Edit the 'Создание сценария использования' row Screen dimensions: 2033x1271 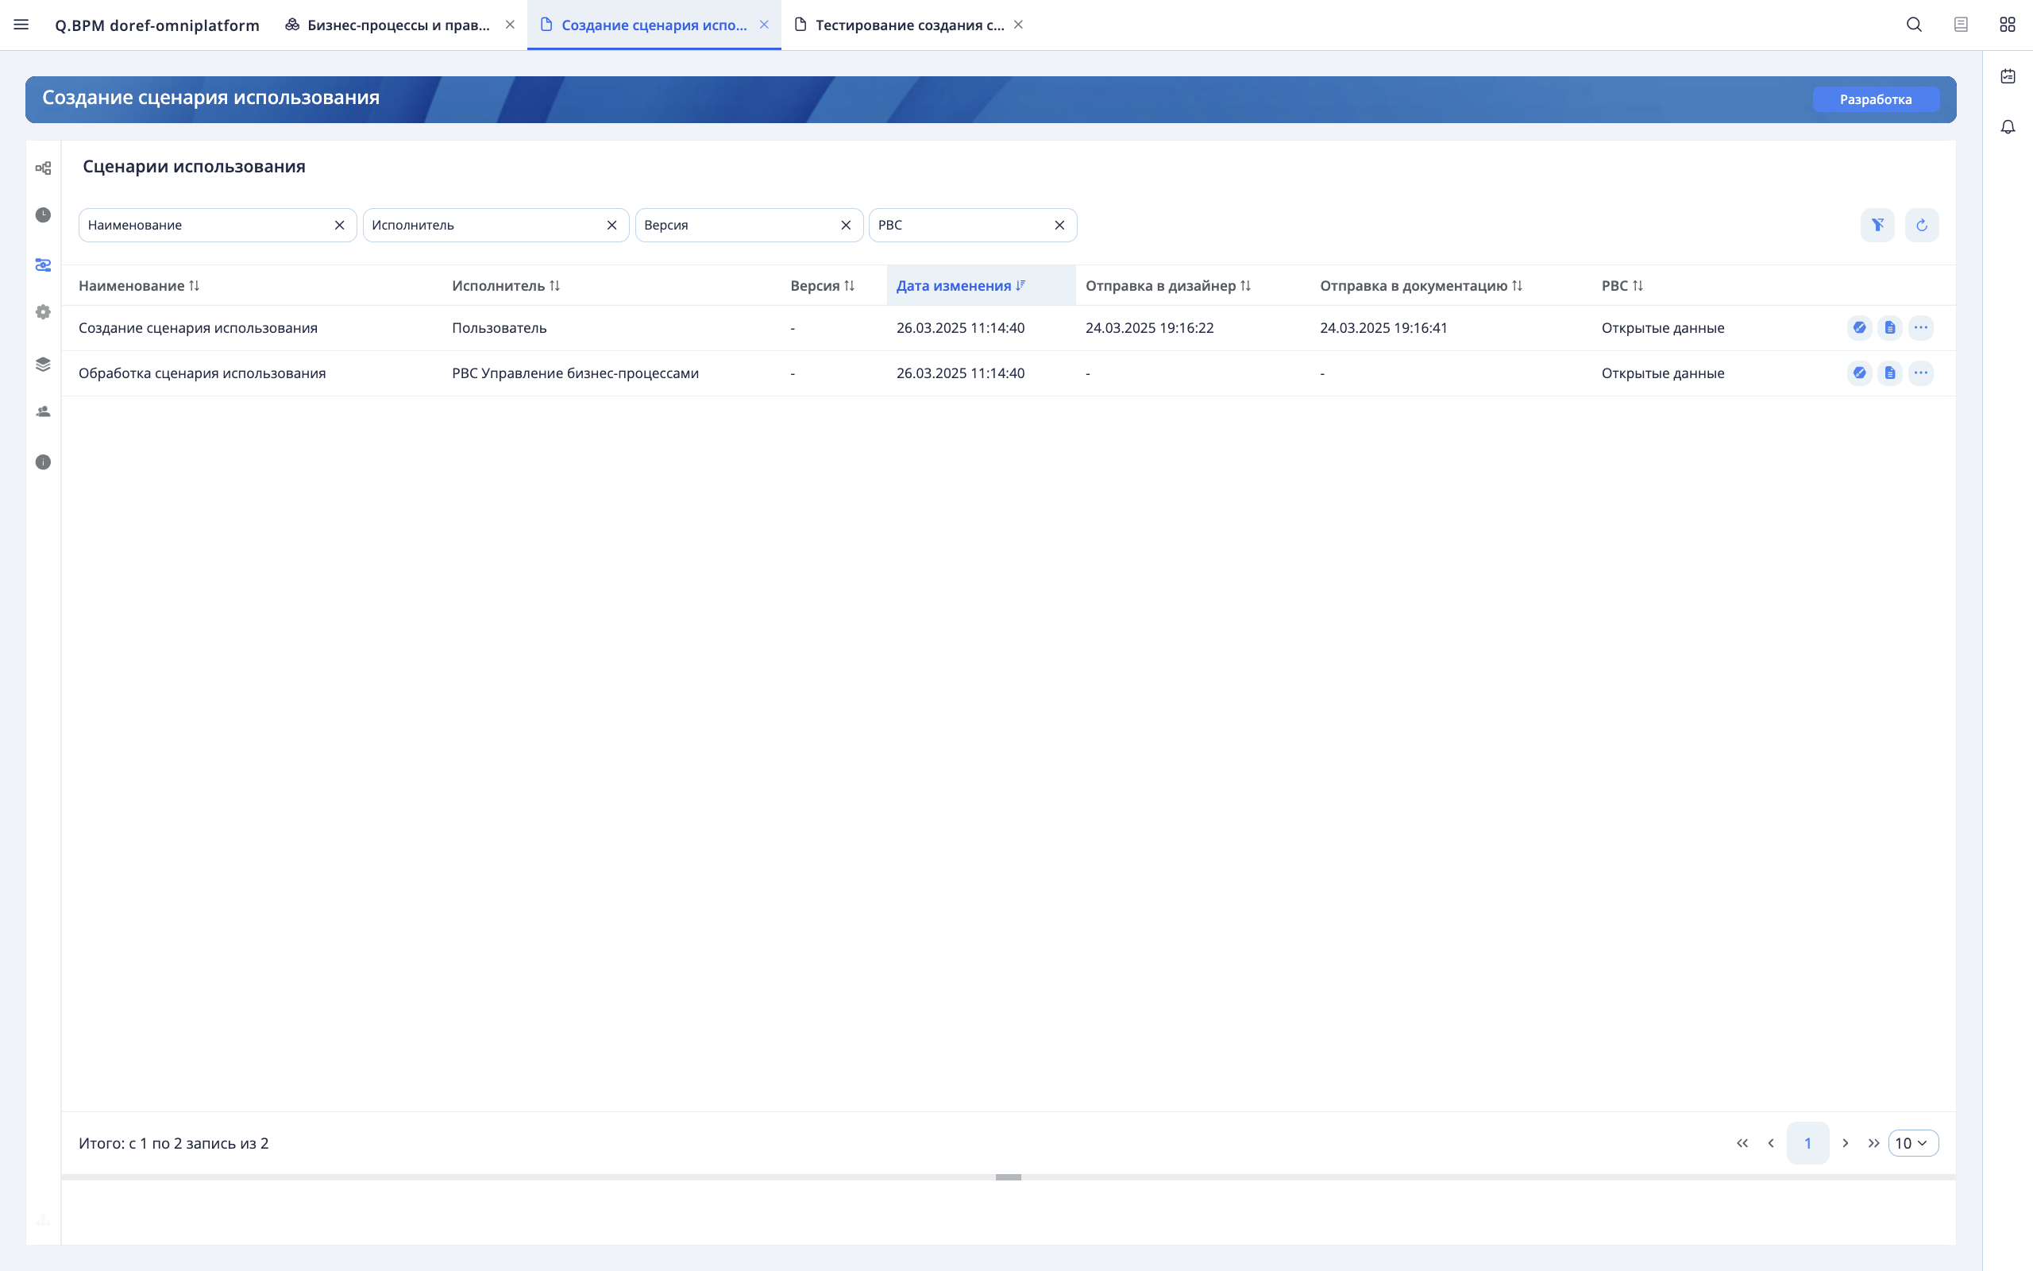(1859, 328)
